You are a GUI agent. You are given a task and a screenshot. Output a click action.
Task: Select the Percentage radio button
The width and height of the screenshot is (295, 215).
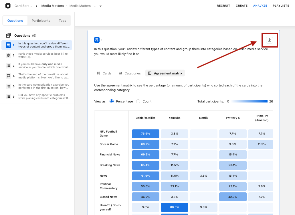[112, 101]
